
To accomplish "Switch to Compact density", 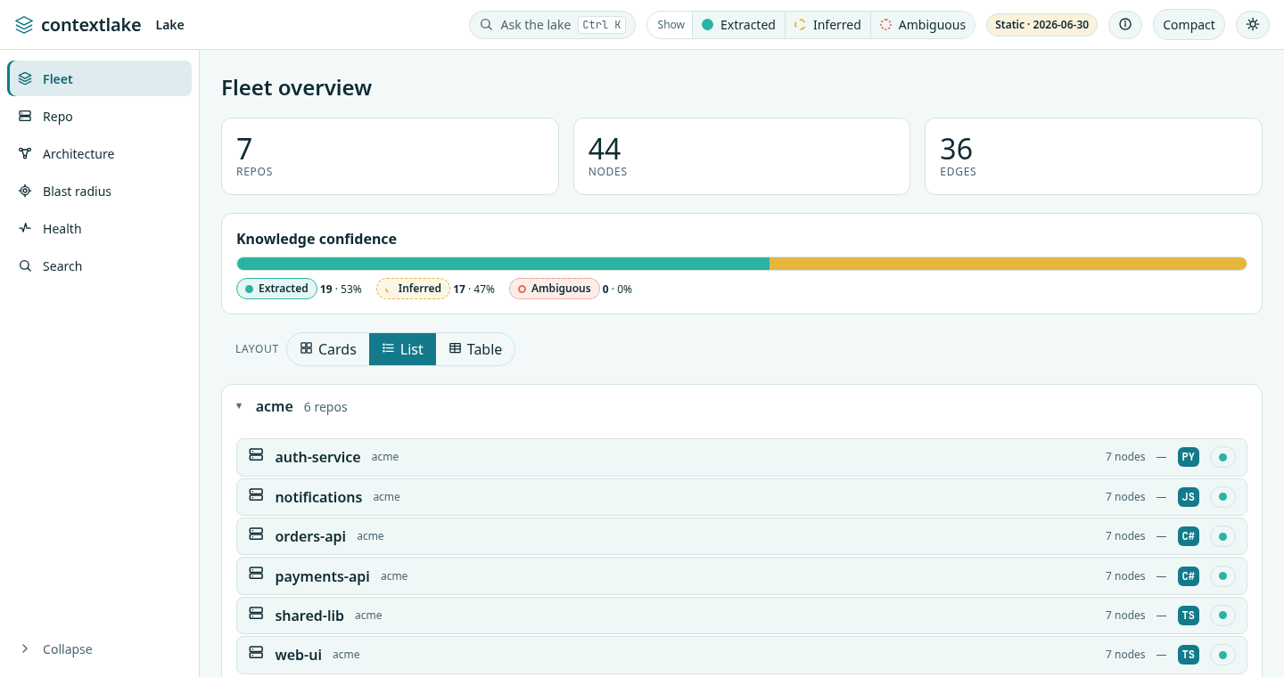I will (1189, 25).
